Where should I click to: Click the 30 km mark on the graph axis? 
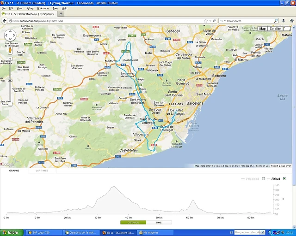pos(98,218)
